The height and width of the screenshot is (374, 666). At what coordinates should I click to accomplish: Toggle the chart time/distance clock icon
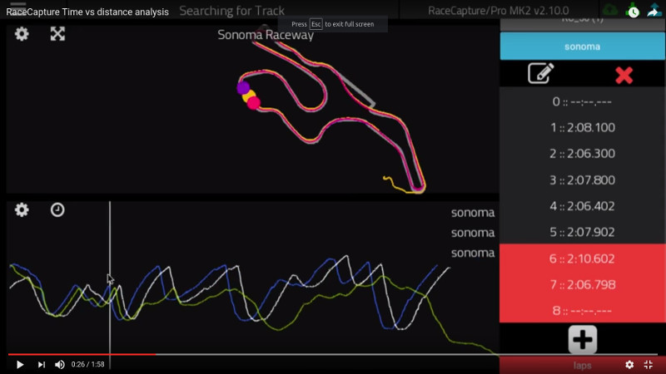tap(57, 210)
